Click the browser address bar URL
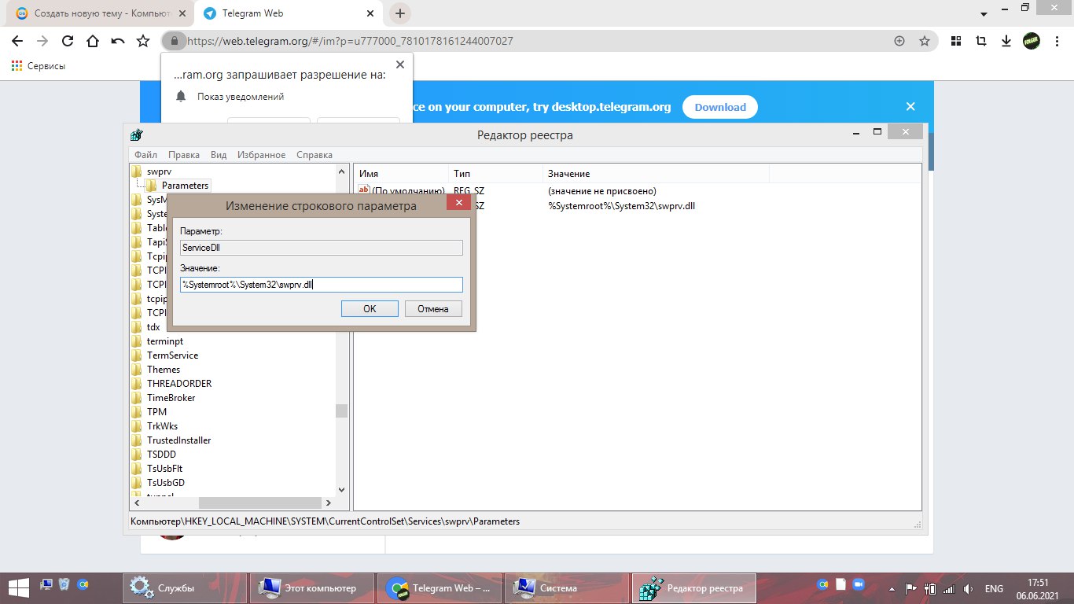The height and width of the screenshot is (604, 1074). click(351, 41)
